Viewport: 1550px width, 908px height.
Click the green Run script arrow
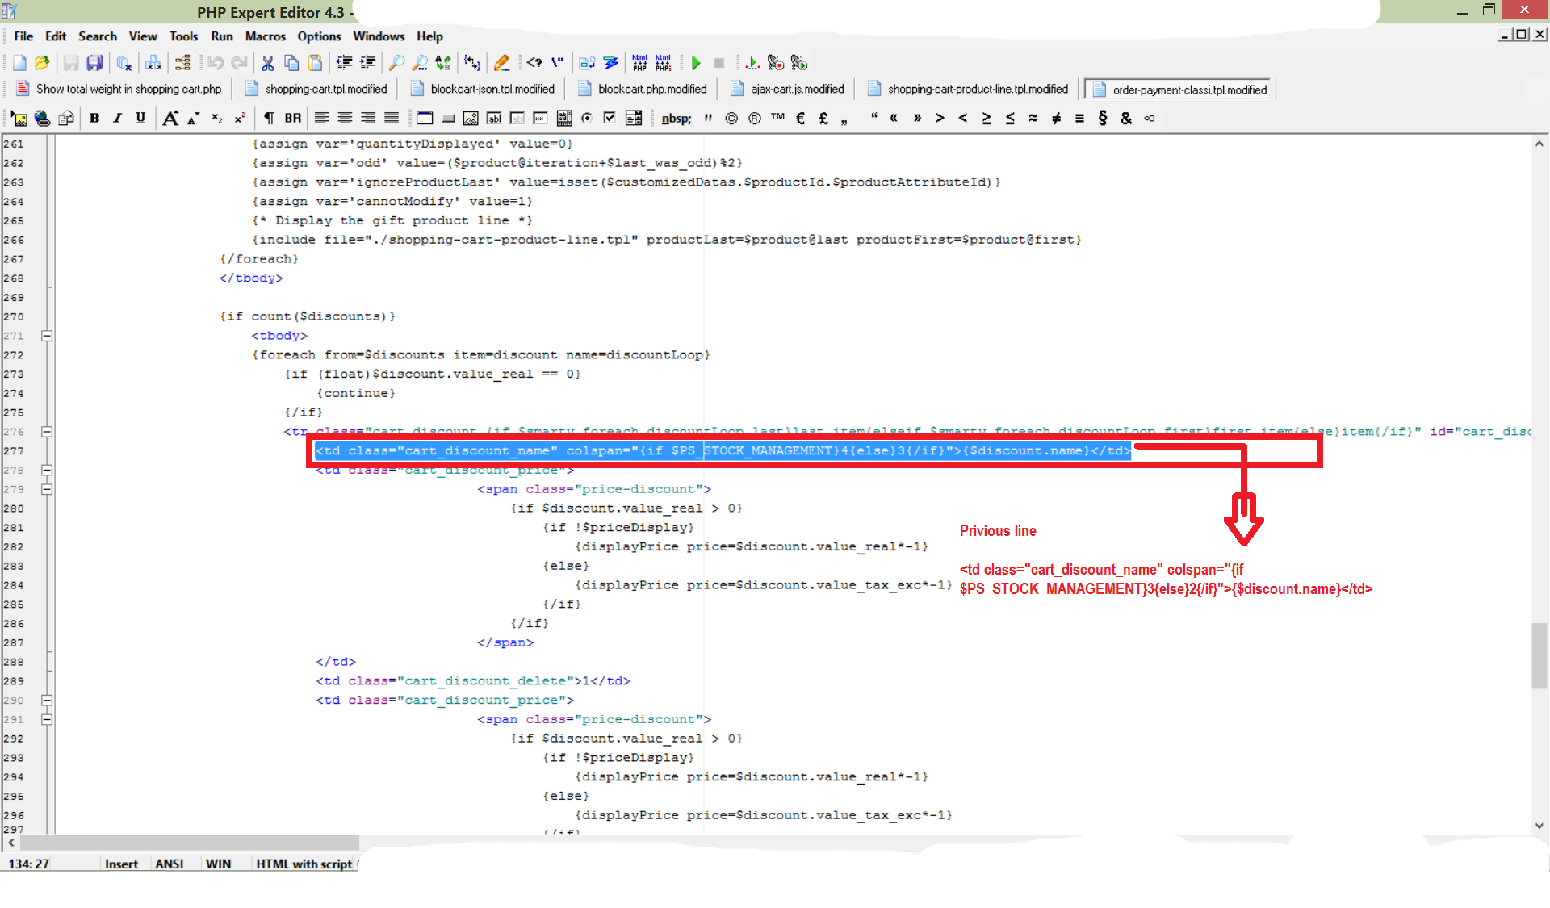(696, 63)
